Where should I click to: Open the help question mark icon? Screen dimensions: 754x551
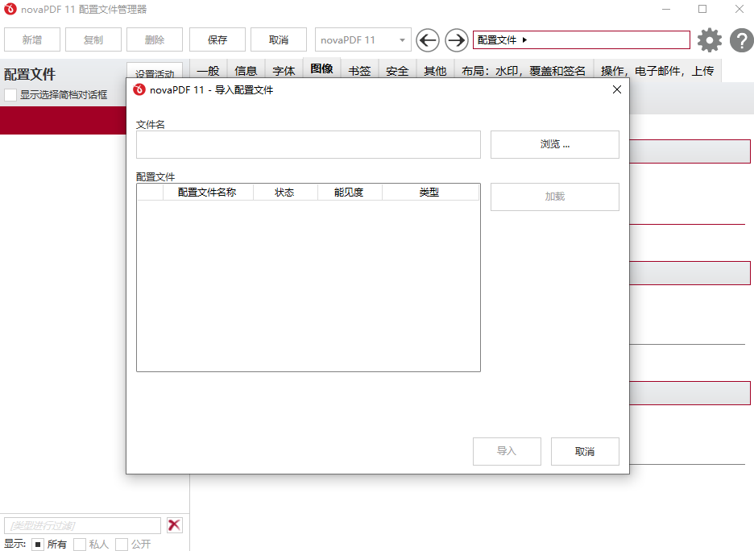(x=741, y=39)
